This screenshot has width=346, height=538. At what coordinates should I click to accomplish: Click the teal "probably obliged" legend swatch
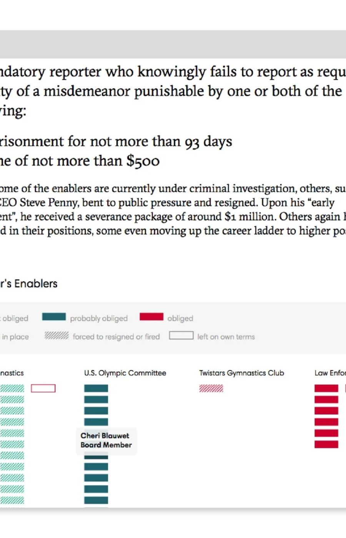(x=54, y=317)
